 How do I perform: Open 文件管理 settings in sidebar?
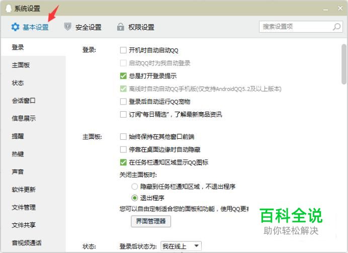click(34, 207)
